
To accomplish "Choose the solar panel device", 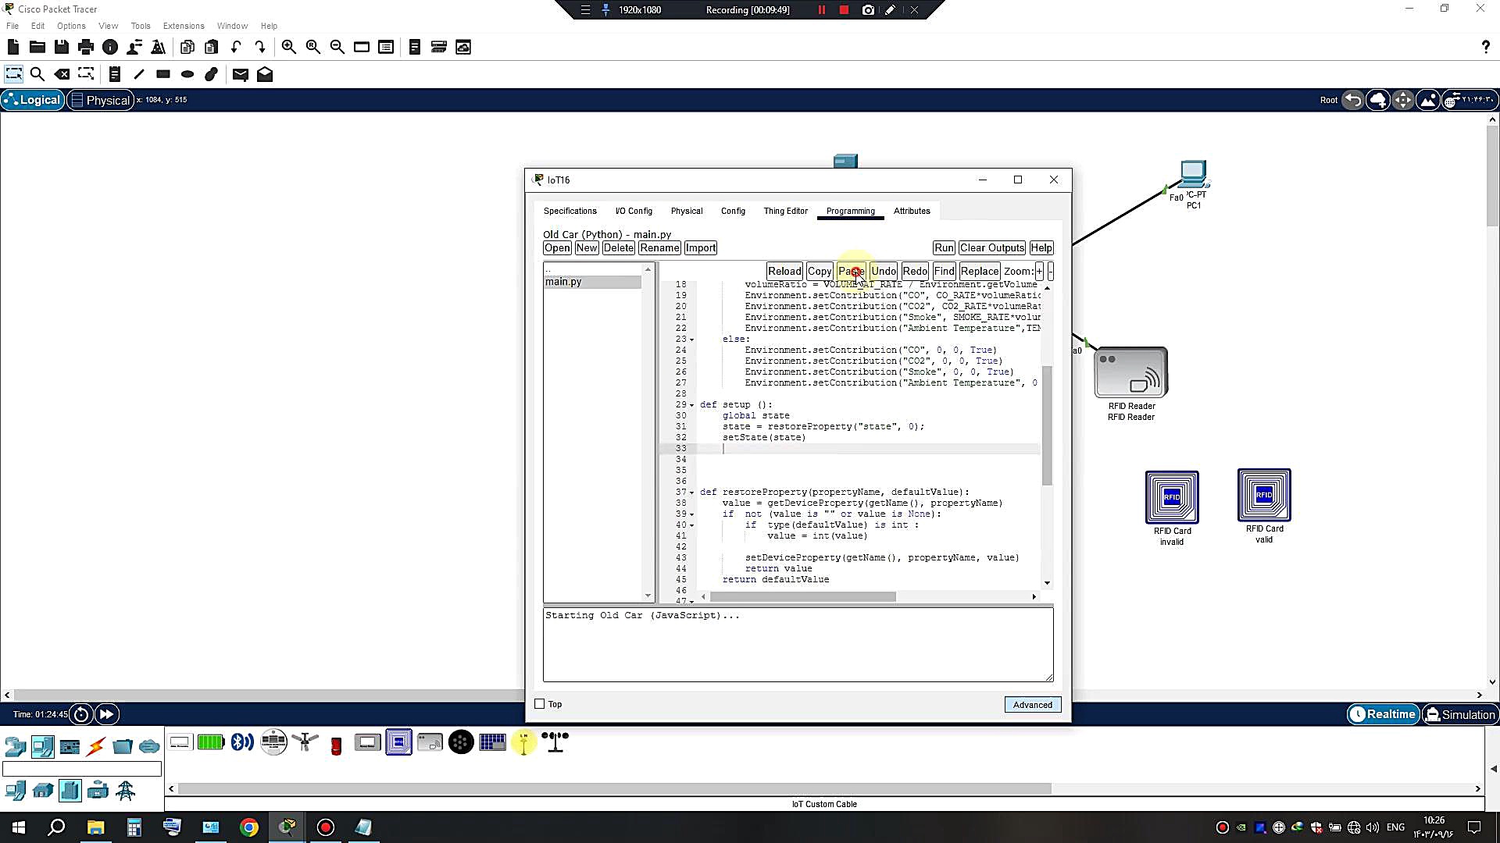I will click(x=492, y=742).
